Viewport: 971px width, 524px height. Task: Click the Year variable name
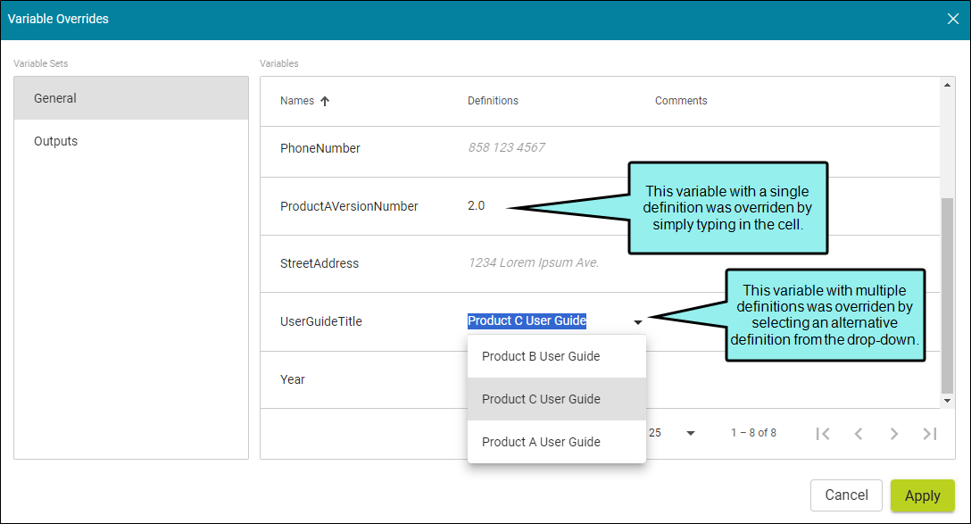click(x=293, y=379)
